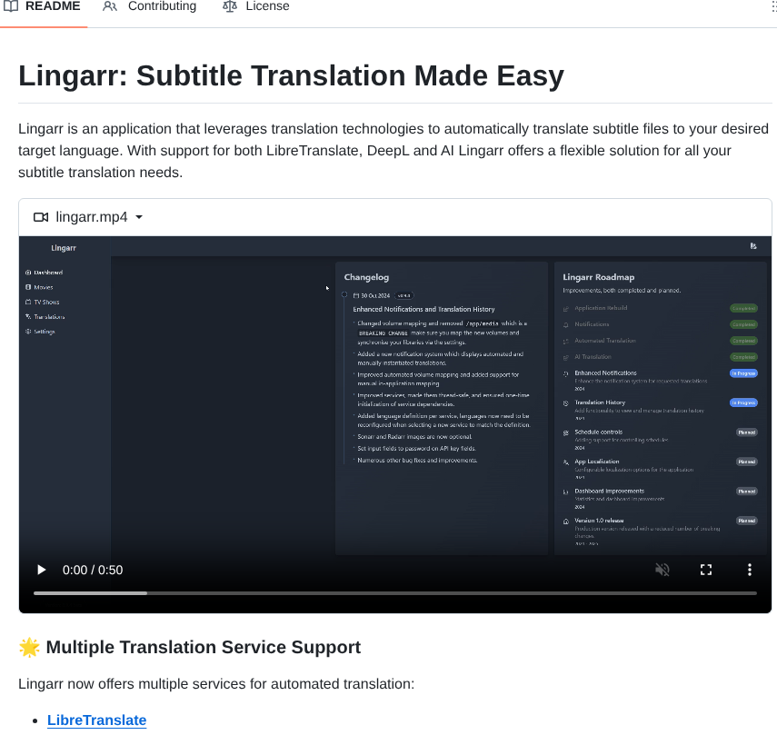Click the Translations icon in Lingarr's sidebar
This screenshot has width=777, height=735.
point(28,316)
